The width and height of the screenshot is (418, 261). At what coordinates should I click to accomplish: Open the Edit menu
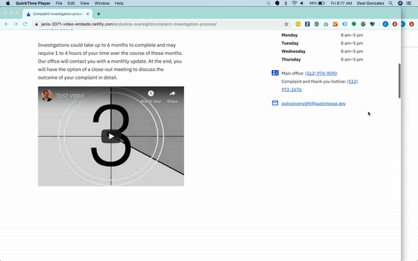(x=71, y=3)
